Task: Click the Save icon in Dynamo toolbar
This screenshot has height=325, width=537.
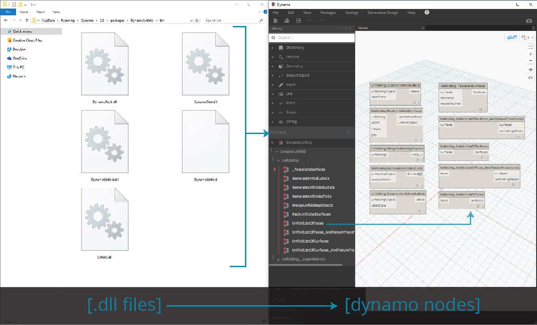Action: tap(299, 21)
